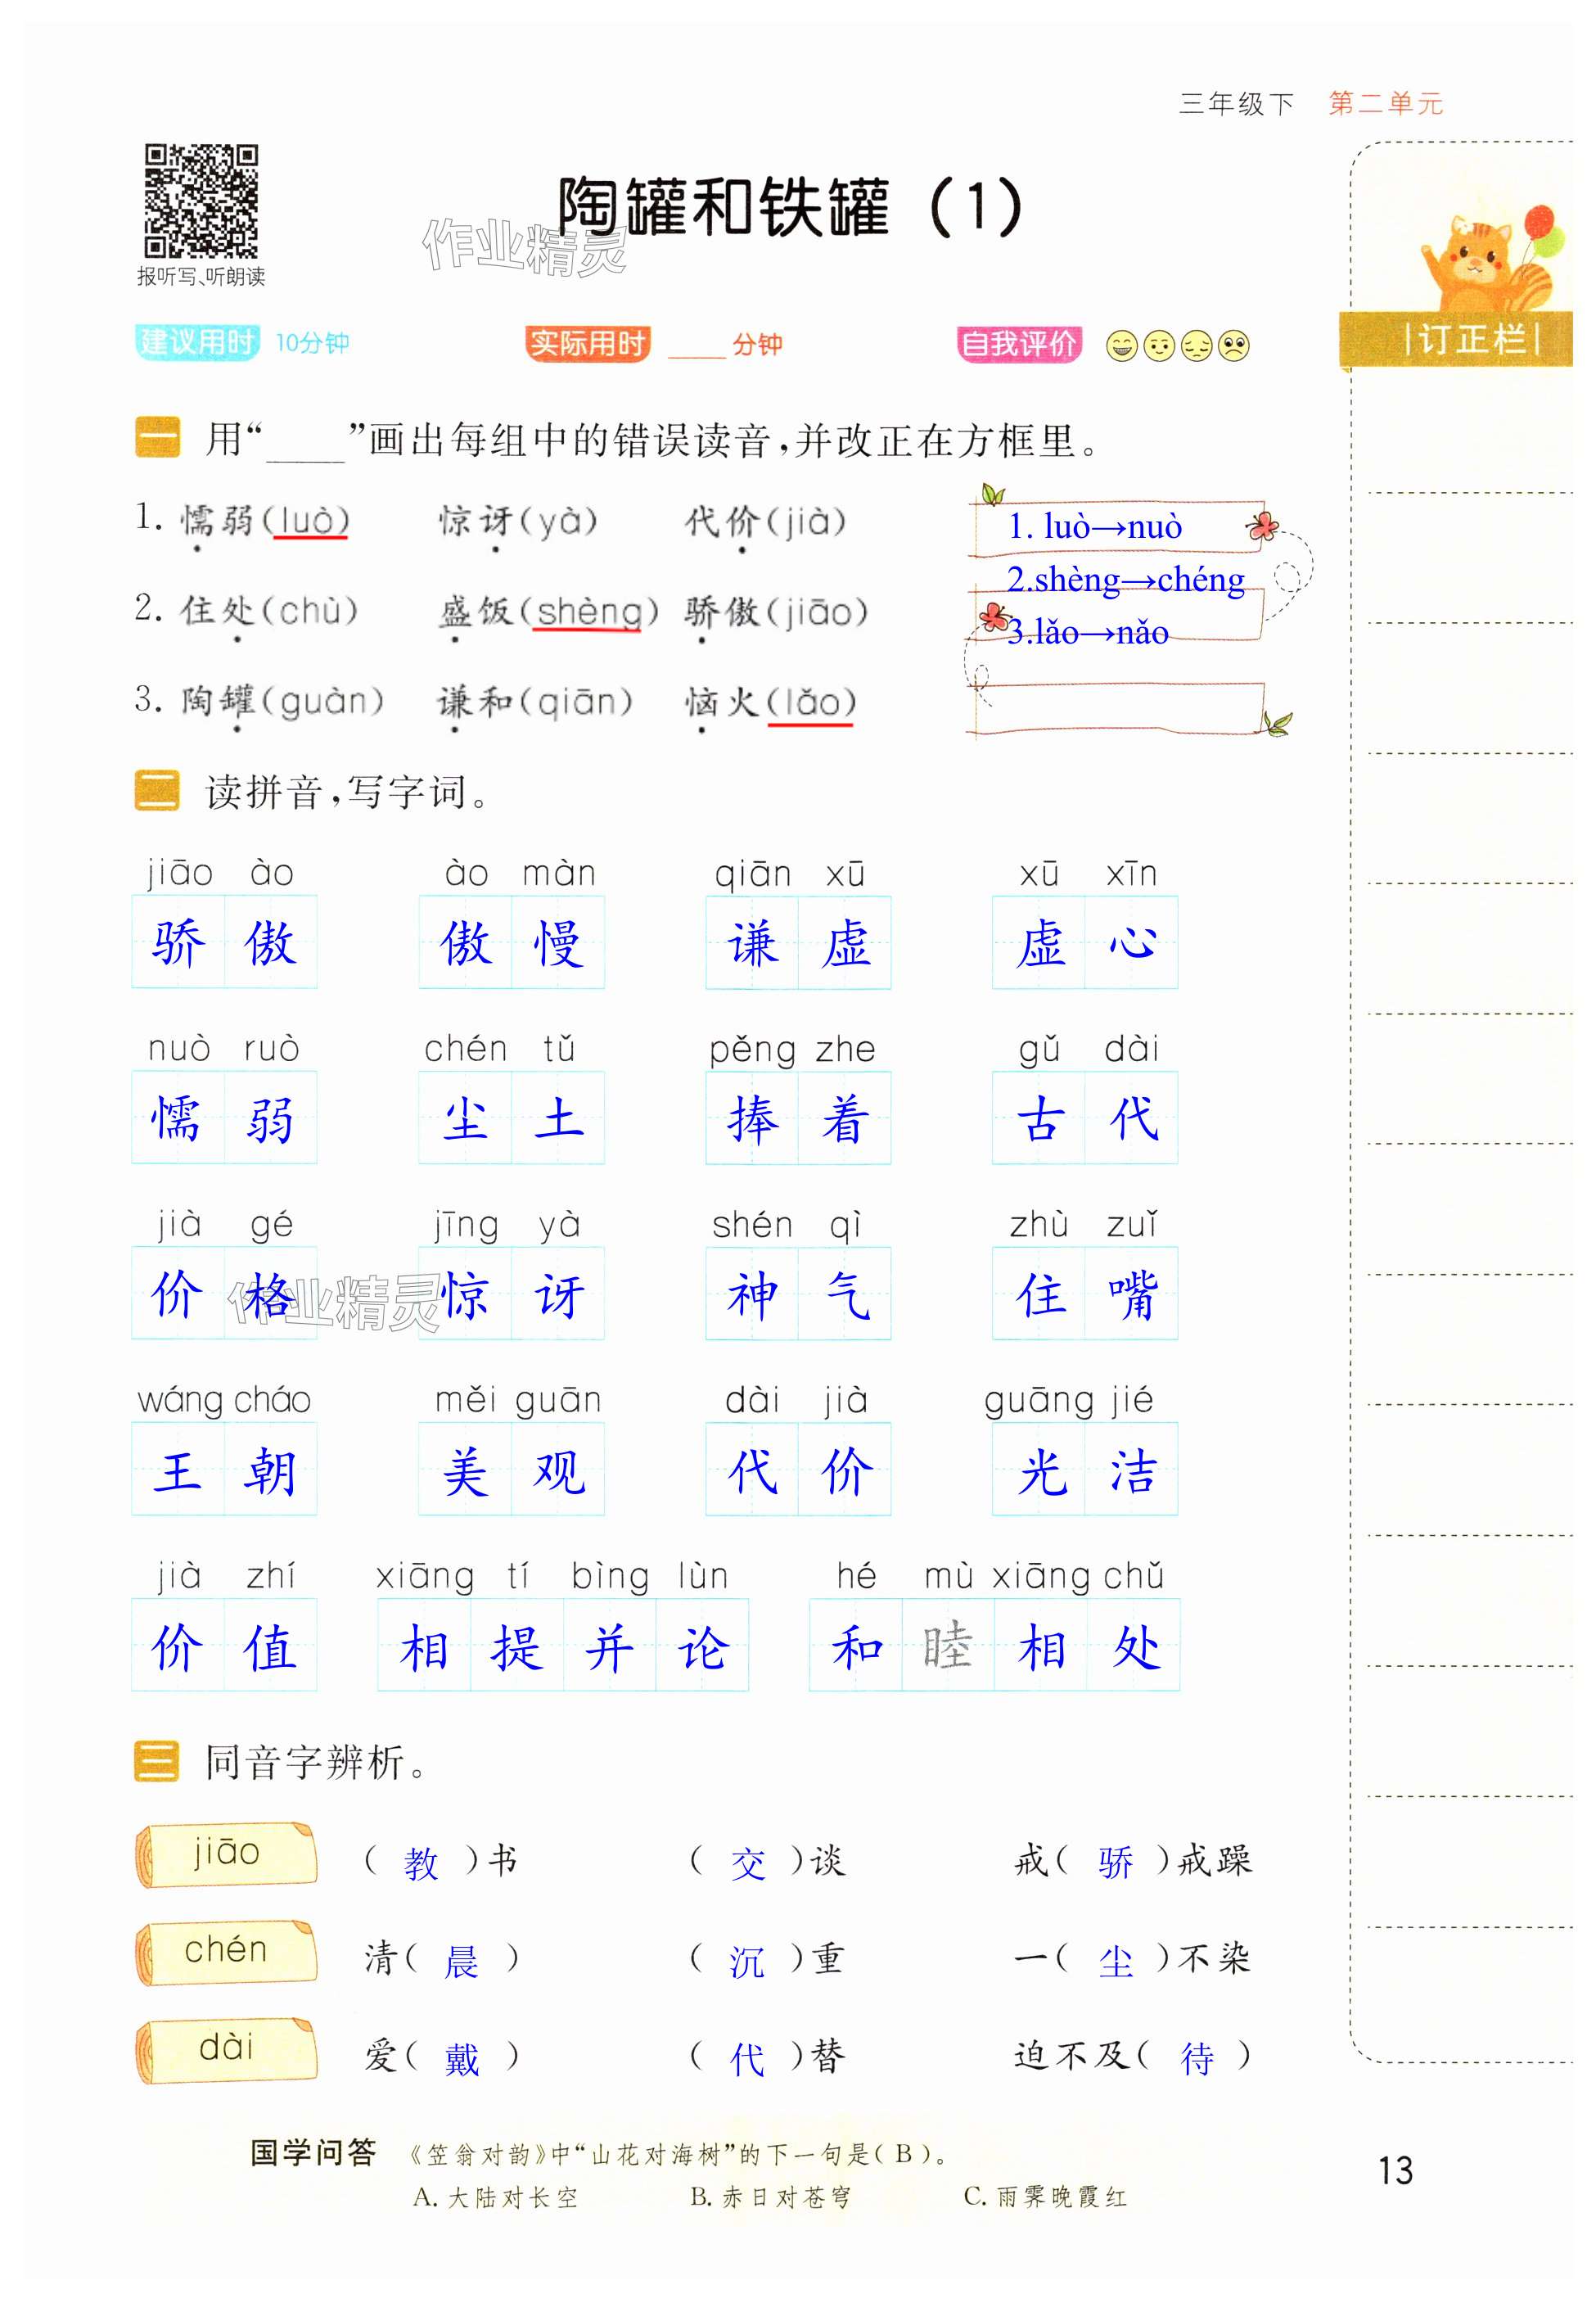Viewport: 1596px width, 2303px height.
Task: Click the QR code for listening practice
Action: (x=201, y=201)
